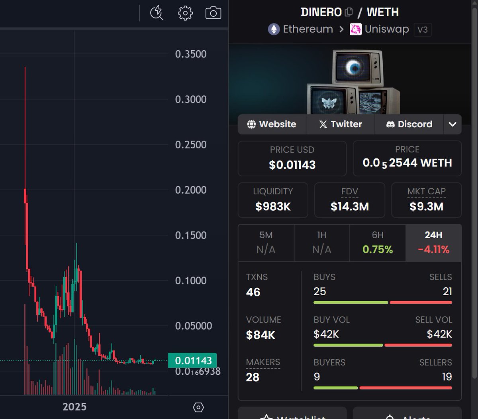Click the Uniswap logo icon
This screenshot has width=478, height=419.
tap(356, 29)
